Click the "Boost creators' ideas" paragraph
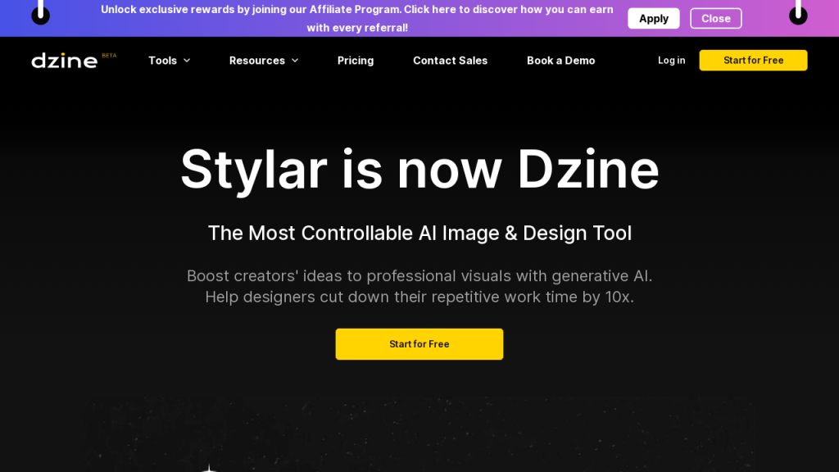Screen dimensions: 839x472 (419, 286)
